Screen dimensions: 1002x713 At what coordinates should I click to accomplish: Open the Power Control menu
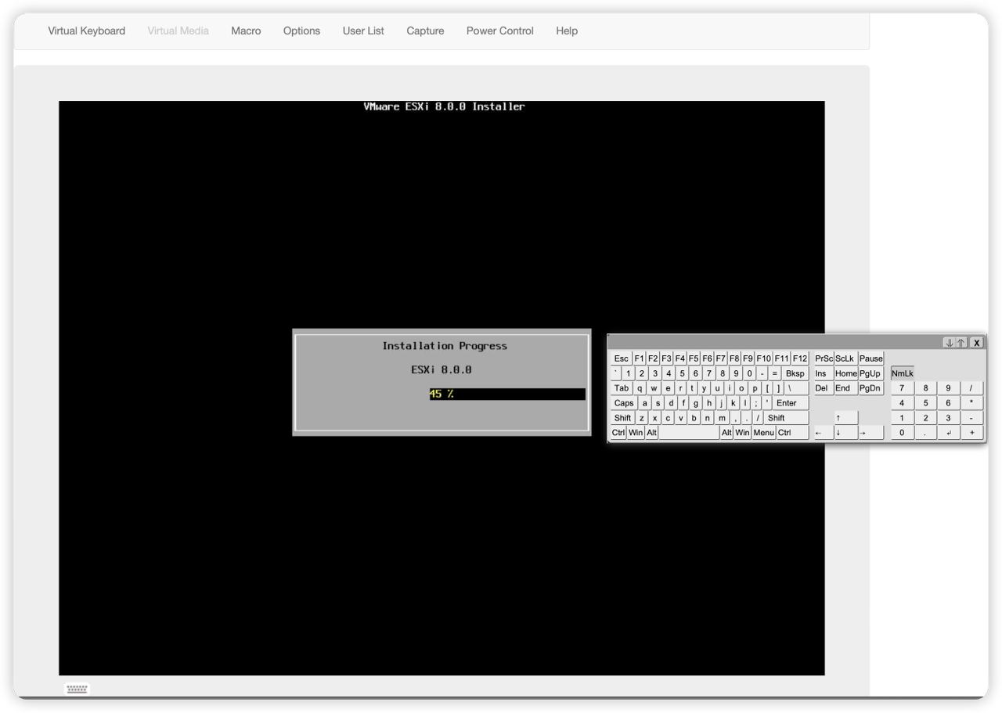click(x=499, y=31)
